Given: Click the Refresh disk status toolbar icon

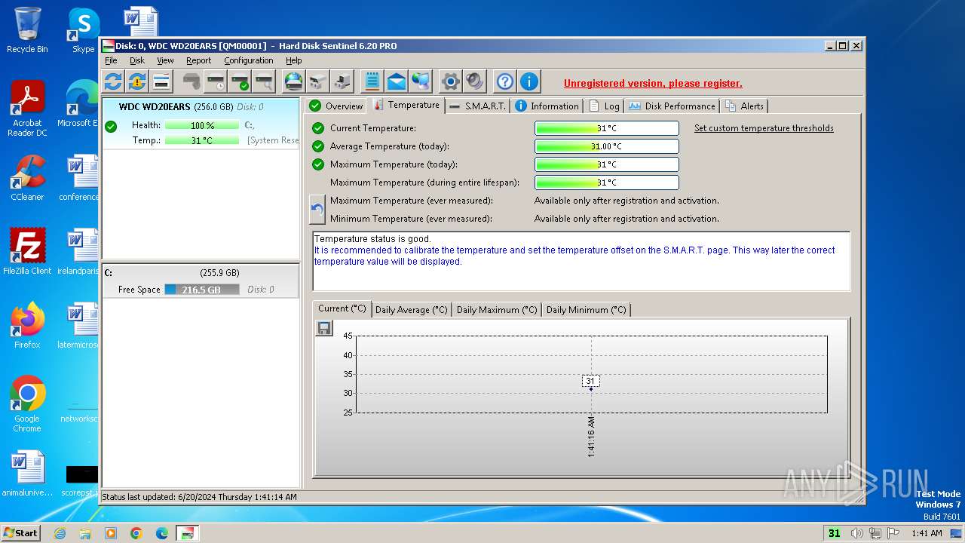Looking at the screenshot, I should (x=113, y=81).
